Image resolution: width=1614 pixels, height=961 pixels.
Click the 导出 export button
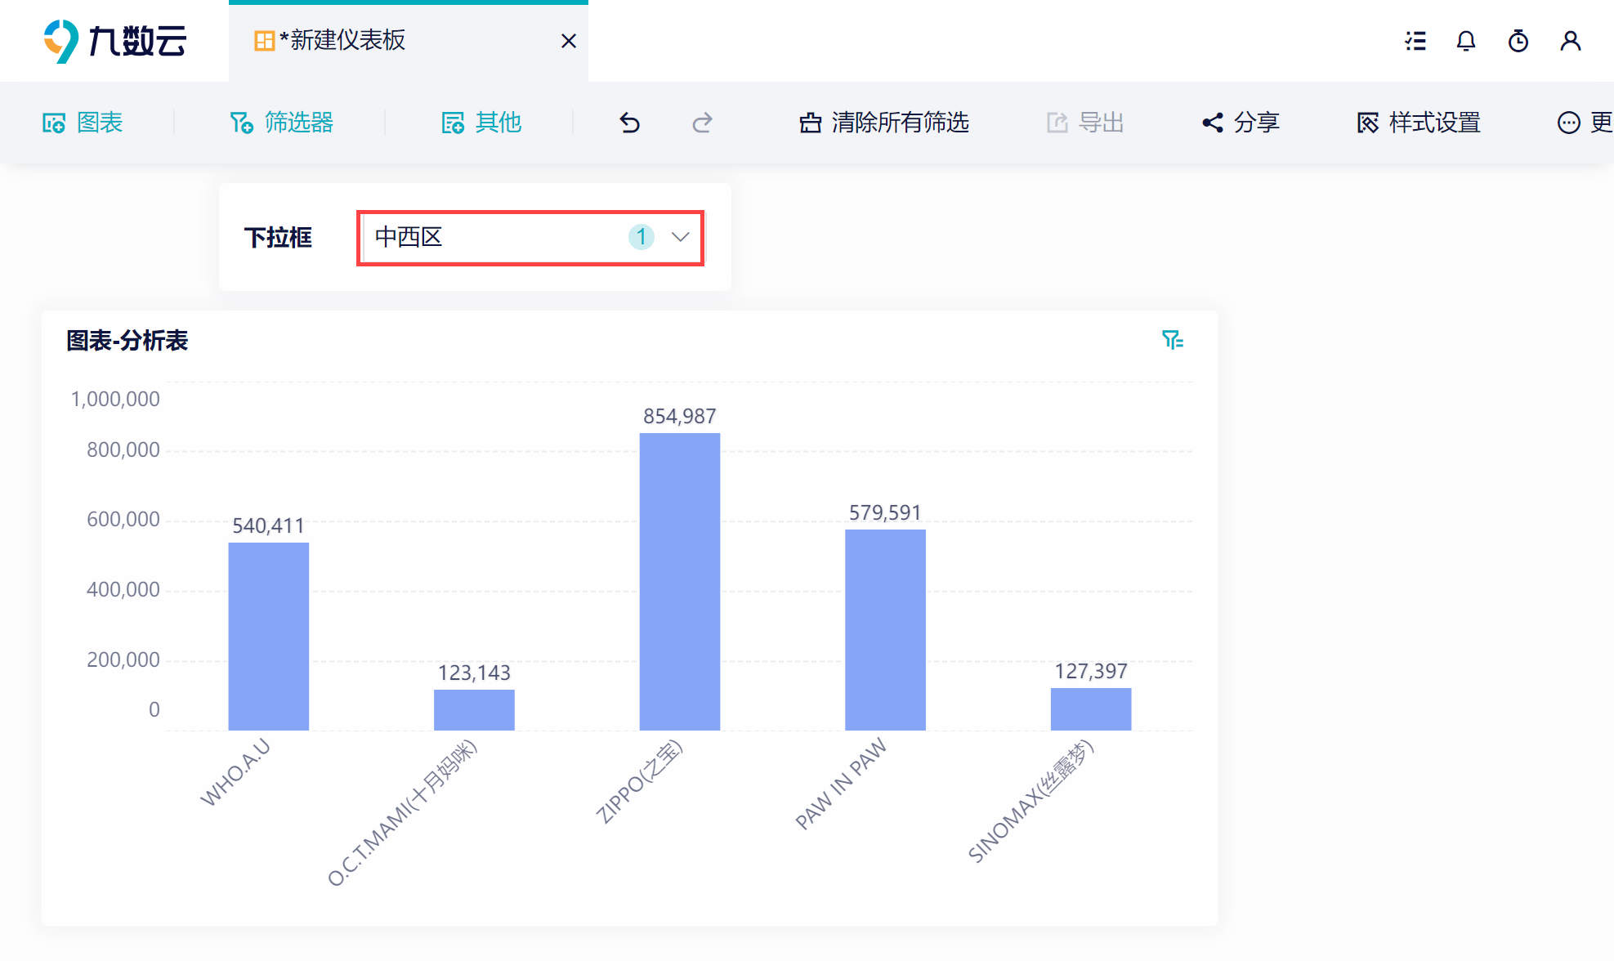[x=1085, y=123]
